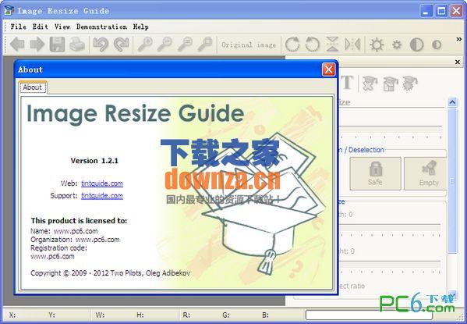This screenshot has width=467, height=324.
Task: Click the Text tool T icon
Action: click(347, 83)
